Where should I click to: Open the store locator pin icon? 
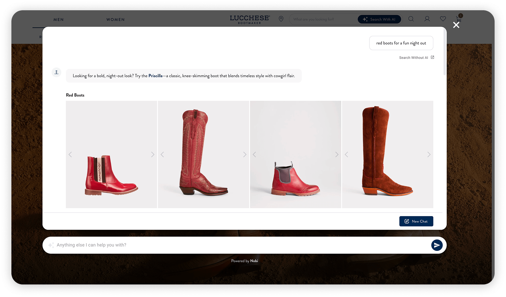(281, 19)
